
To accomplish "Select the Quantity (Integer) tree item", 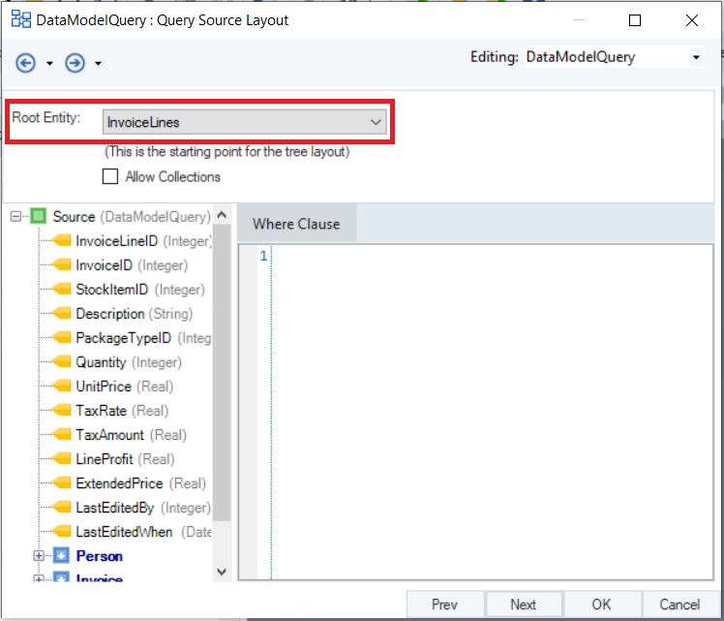I will point(129,361).
